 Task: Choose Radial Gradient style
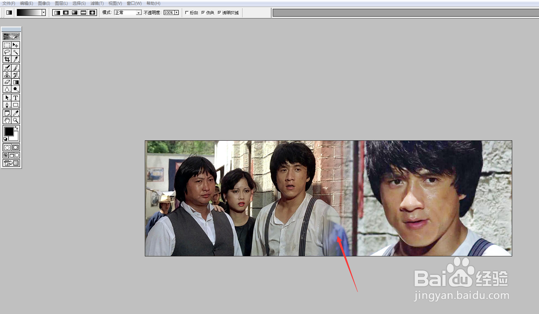point(66,13)
